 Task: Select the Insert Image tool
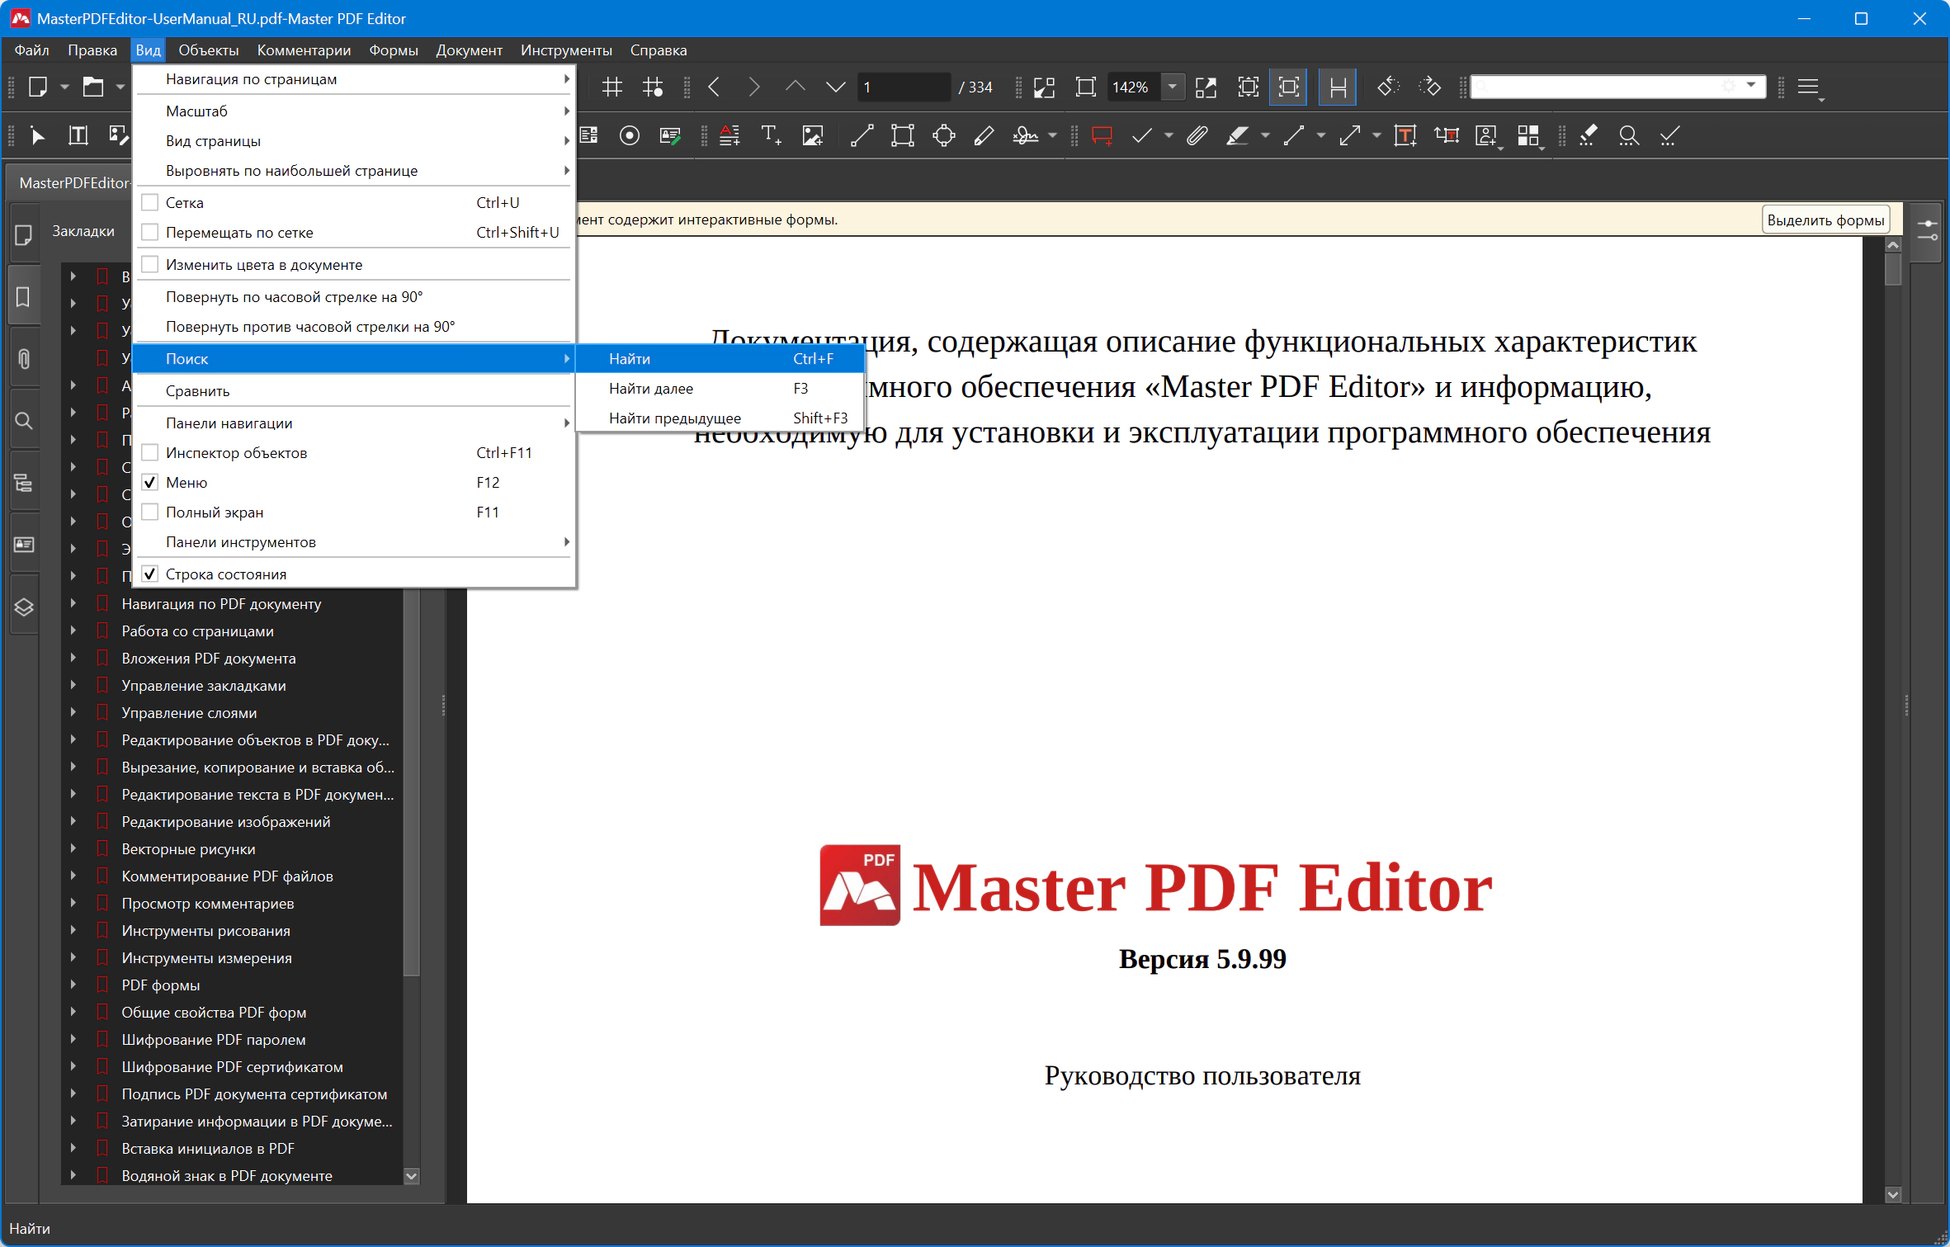pyautogui.click(x=813, y=135)
